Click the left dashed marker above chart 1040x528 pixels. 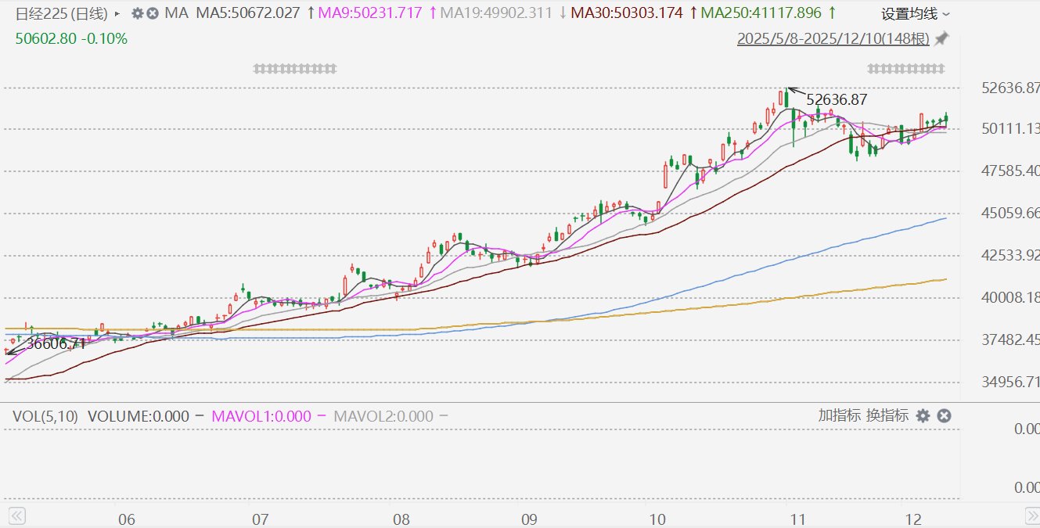click(294, 69)
